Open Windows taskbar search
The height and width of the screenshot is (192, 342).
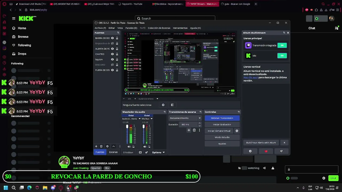coord(14,188)
